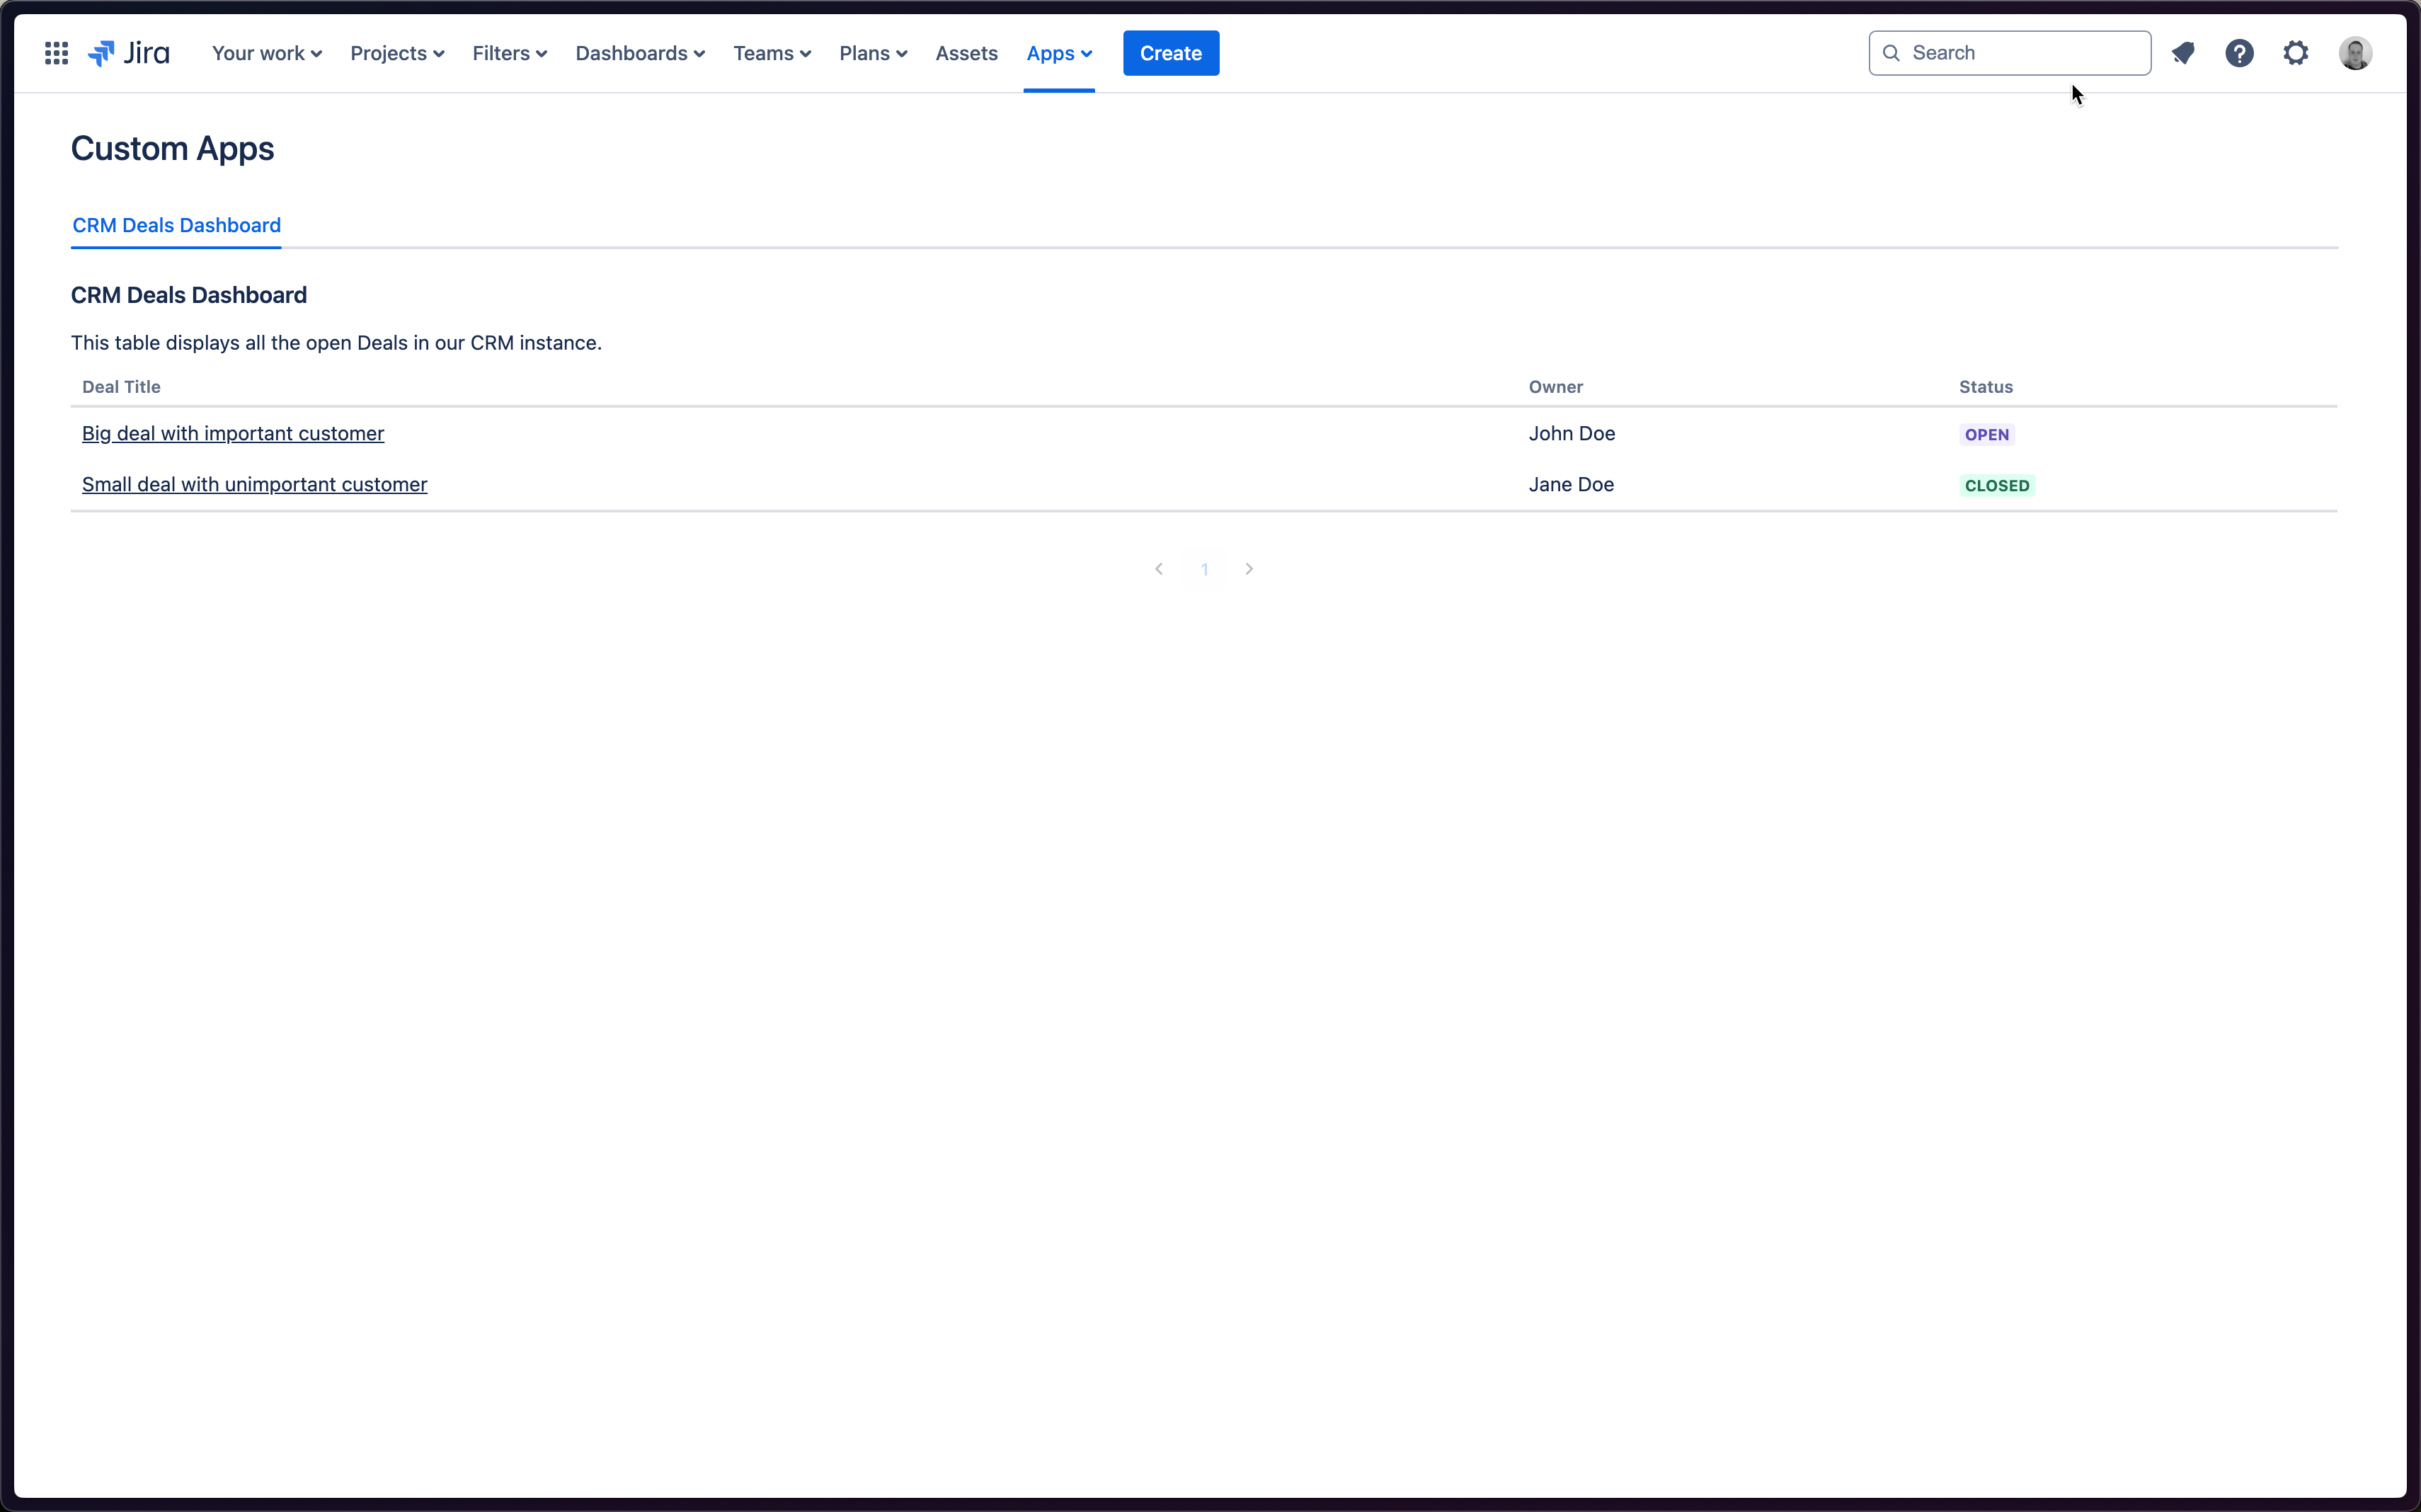Open the notifications bell icon

pyautogui.click(x=2182, y=52)
